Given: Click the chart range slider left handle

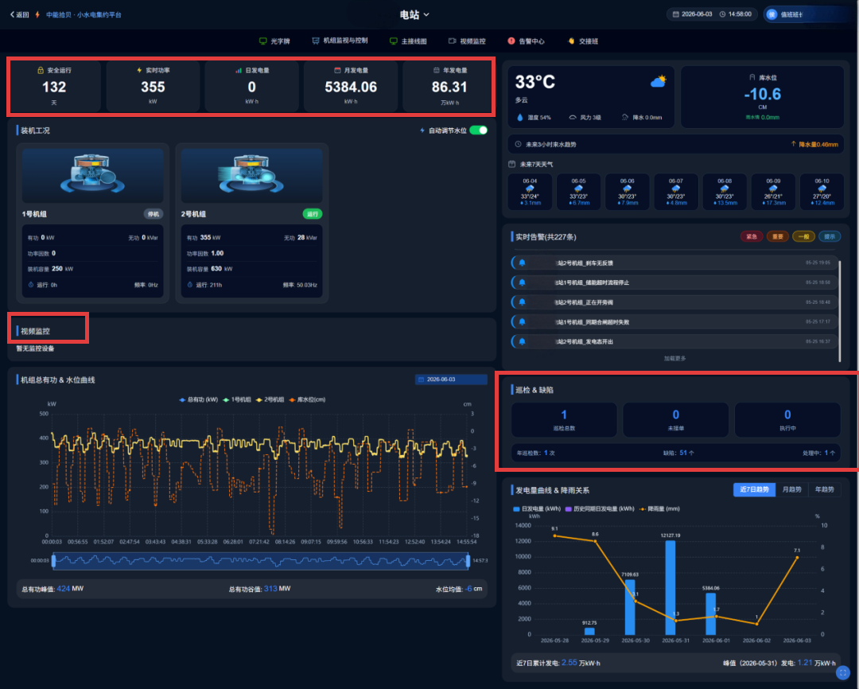Looking at the screenshot, I should 54,561.
